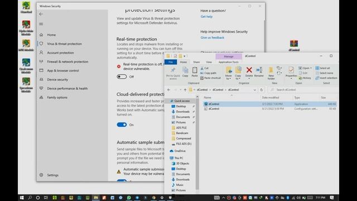Open the Windows Security hamburger menu
The height and width of the screenshot is (201, 357).
click(41, 24)
